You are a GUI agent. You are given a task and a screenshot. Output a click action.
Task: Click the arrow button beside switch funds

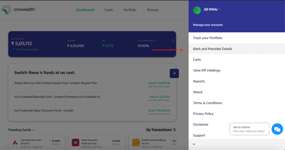174,73
